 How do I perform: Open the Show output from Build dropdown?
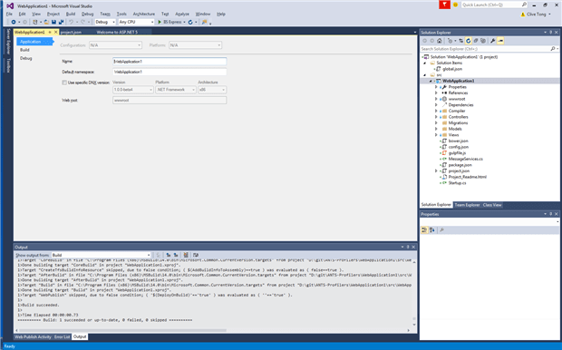click(102, 255)
